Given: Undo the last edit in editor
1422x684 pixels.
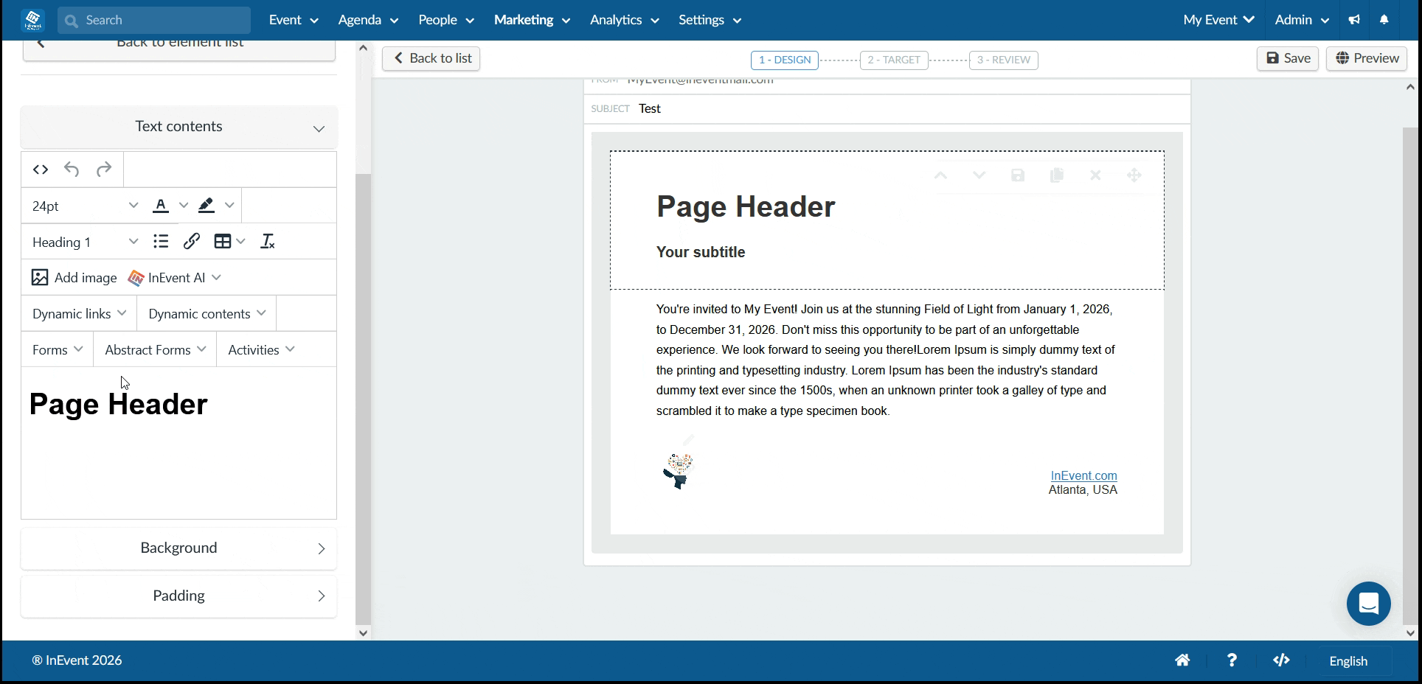Looking at the screenshot, I should (72, 170).
